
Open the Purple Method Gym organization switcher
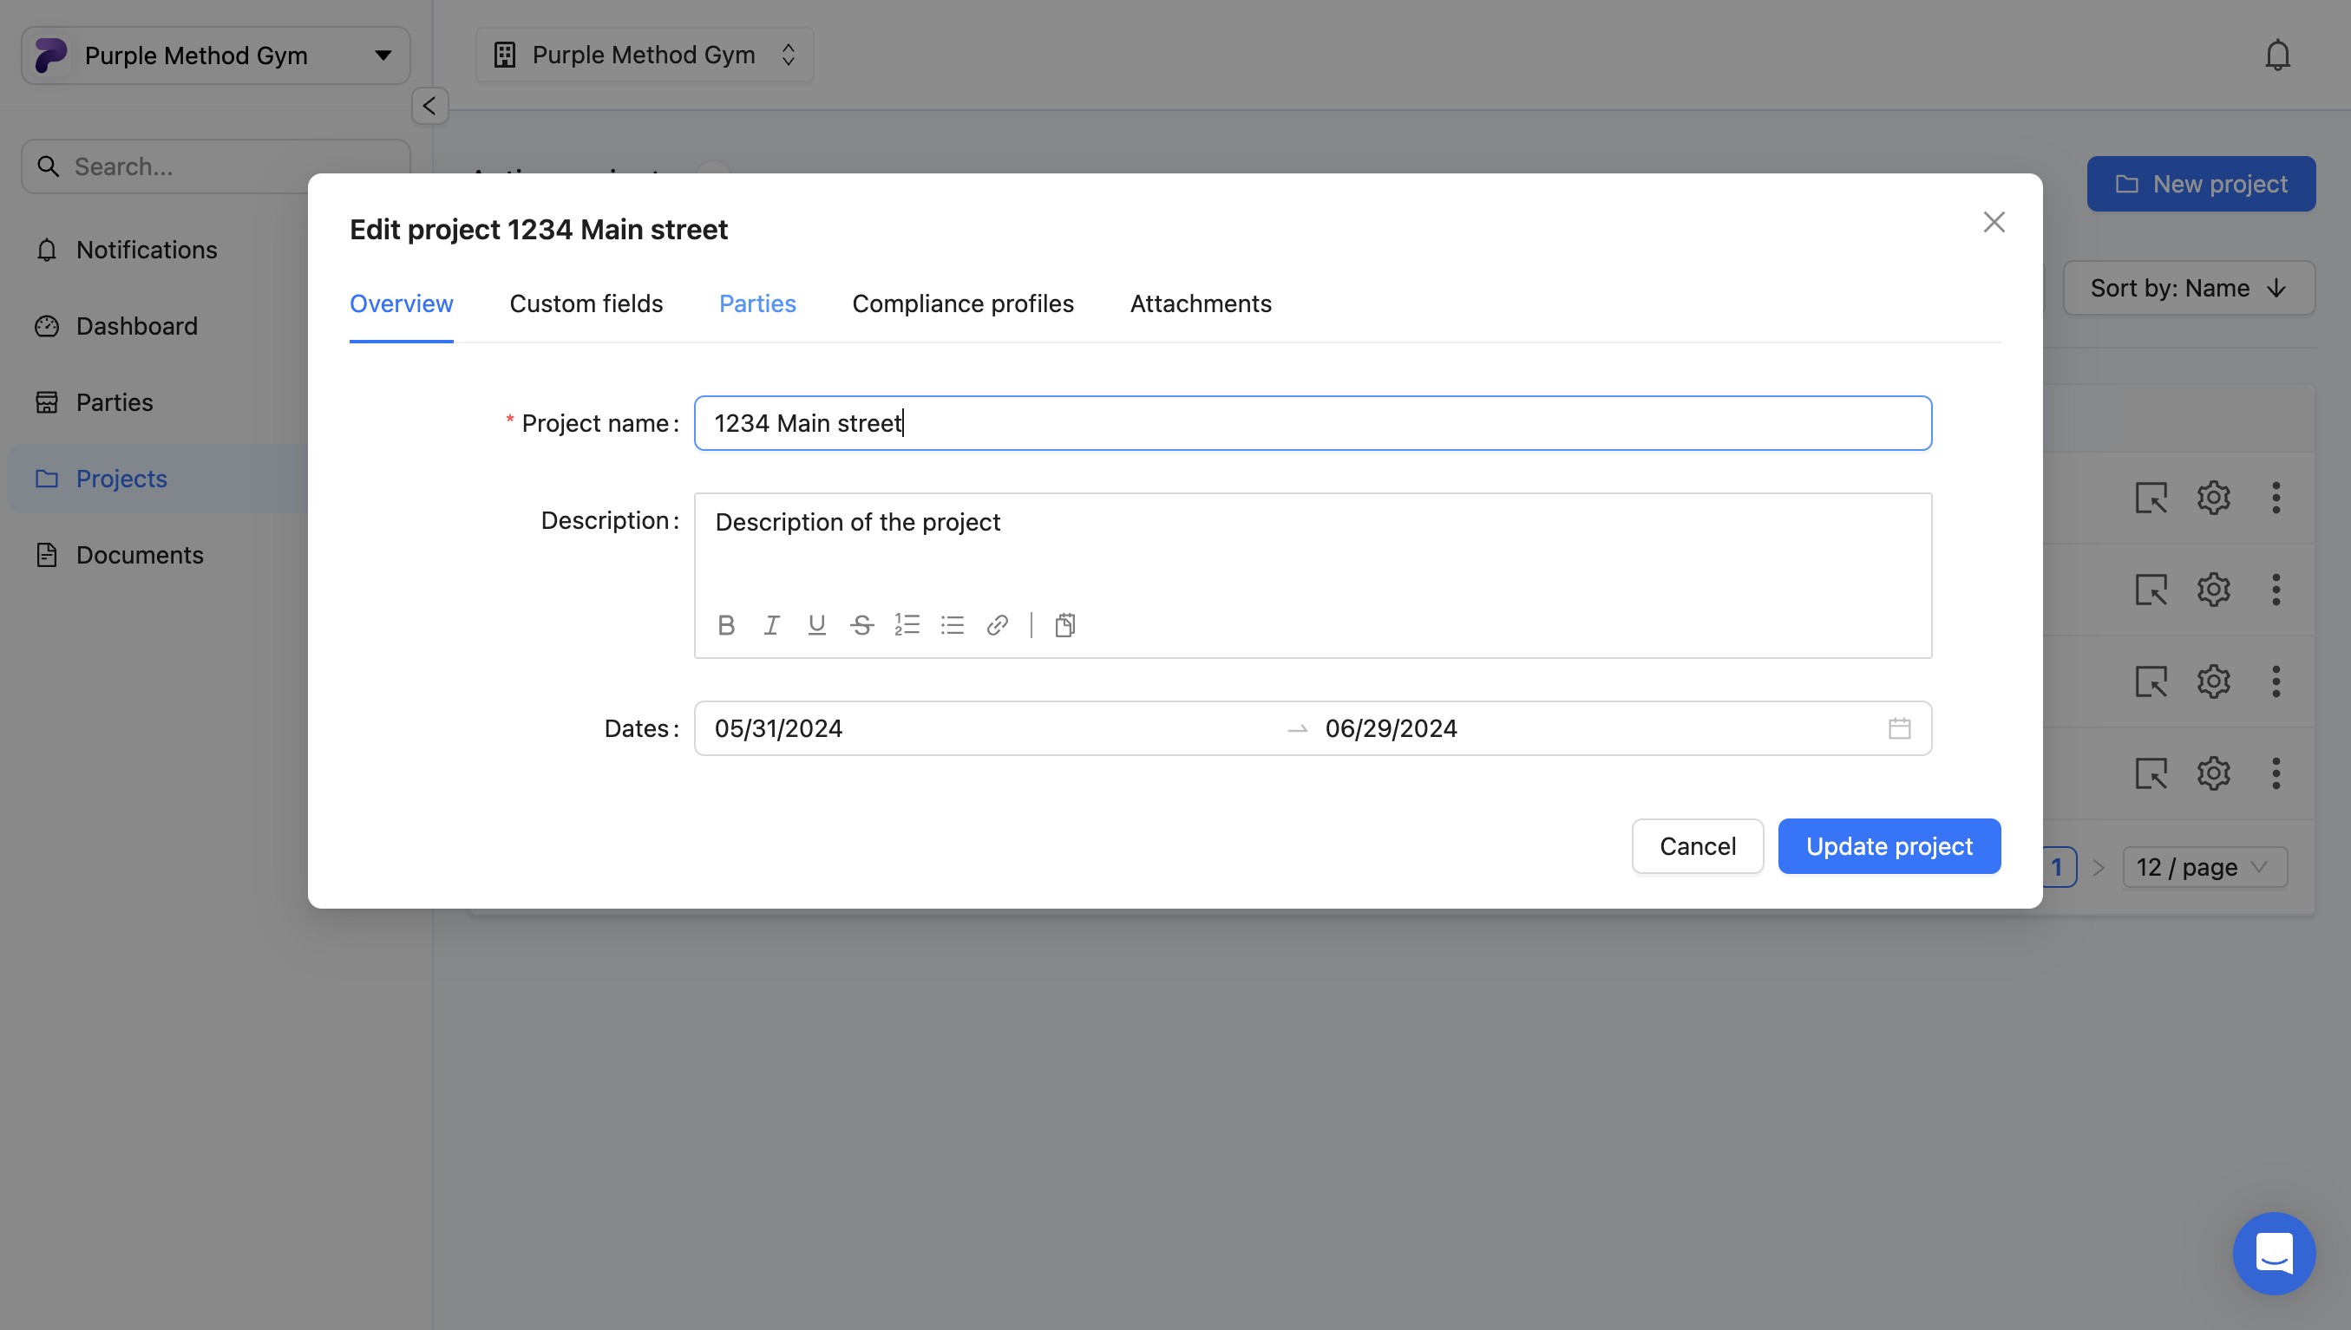(x=645, y=55)
